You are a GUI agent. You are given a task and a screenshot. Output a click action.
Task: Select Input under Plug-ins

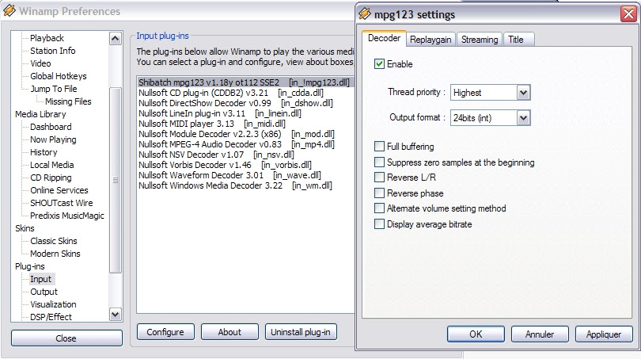pos(41,279)
